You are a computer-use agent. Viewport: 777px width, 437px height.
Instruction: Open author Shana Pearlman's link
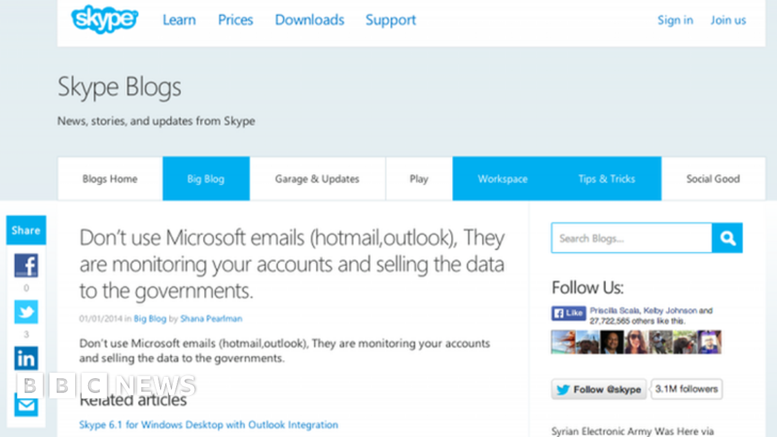[x=211, y=319]
